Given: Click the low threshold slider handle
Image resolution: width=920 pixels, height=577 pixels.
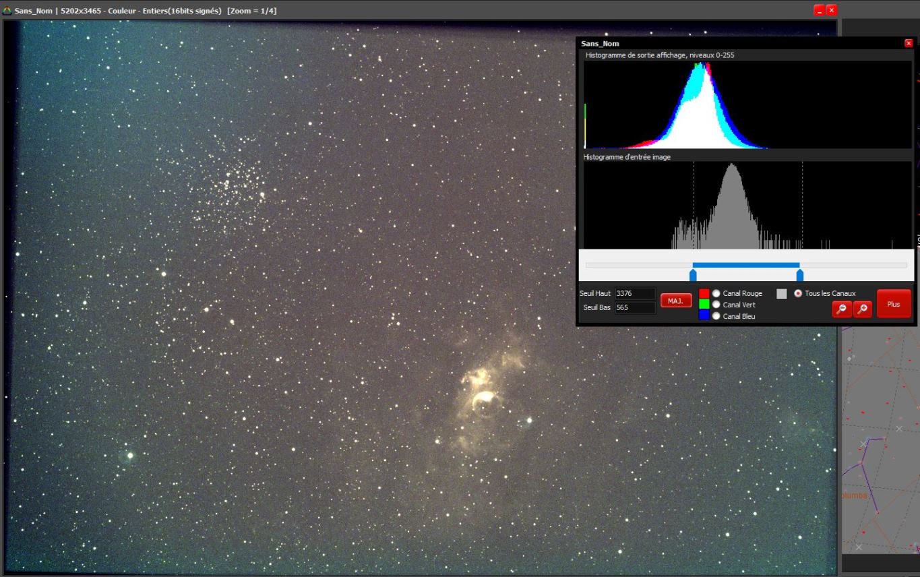Looking at the screenshot, I should click(x=693, y=274).
